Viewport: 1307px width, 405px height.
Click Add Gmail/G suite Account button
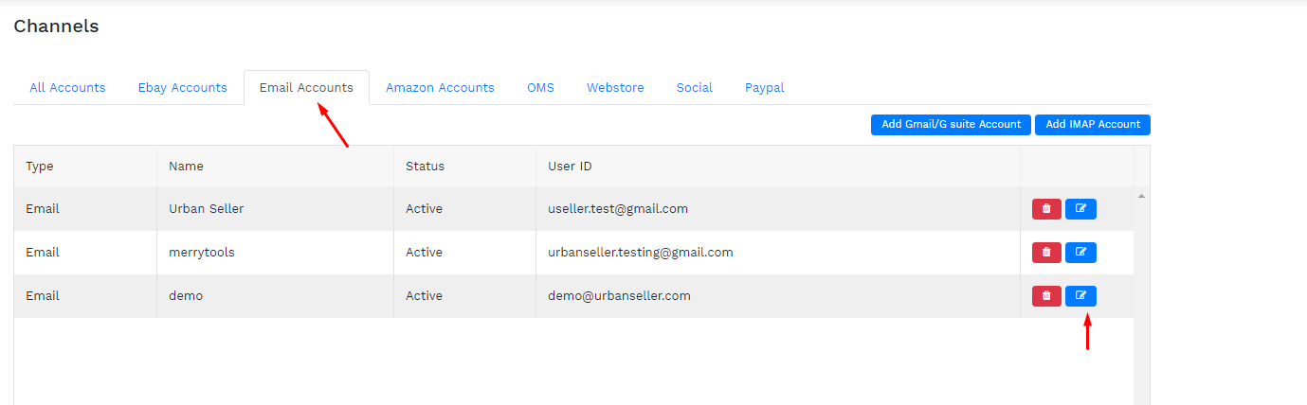click(951, 125)
